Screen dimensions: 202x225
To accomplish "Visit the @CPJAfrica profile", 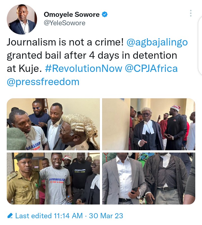I will click(151, 69).
